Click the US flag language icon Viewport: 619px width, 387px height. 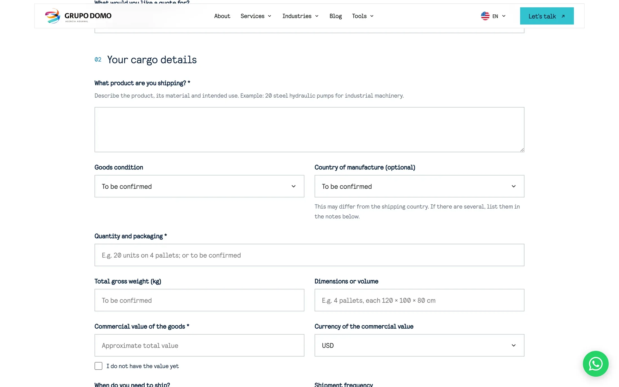[x=485, y=16]
